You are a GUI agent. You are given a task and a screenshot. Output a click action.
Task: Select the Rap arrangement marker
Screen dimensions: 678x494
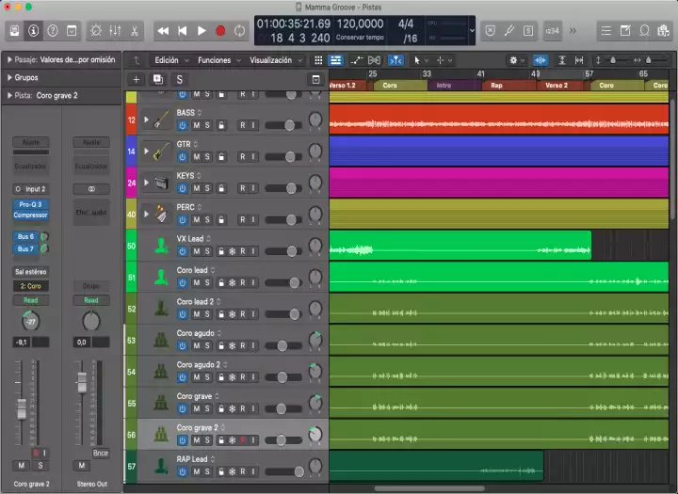(508, 86)
